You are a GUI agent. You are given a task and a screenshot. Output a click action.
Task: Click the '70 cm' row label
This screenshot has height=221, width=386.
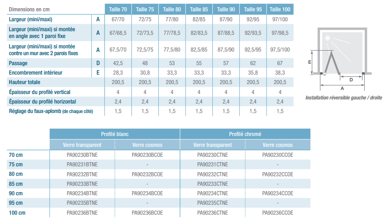click(16, 155)
